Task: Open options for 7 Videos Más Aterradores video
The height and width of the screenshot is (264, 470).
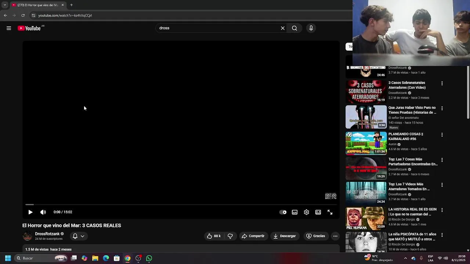Action: [442, 185]
